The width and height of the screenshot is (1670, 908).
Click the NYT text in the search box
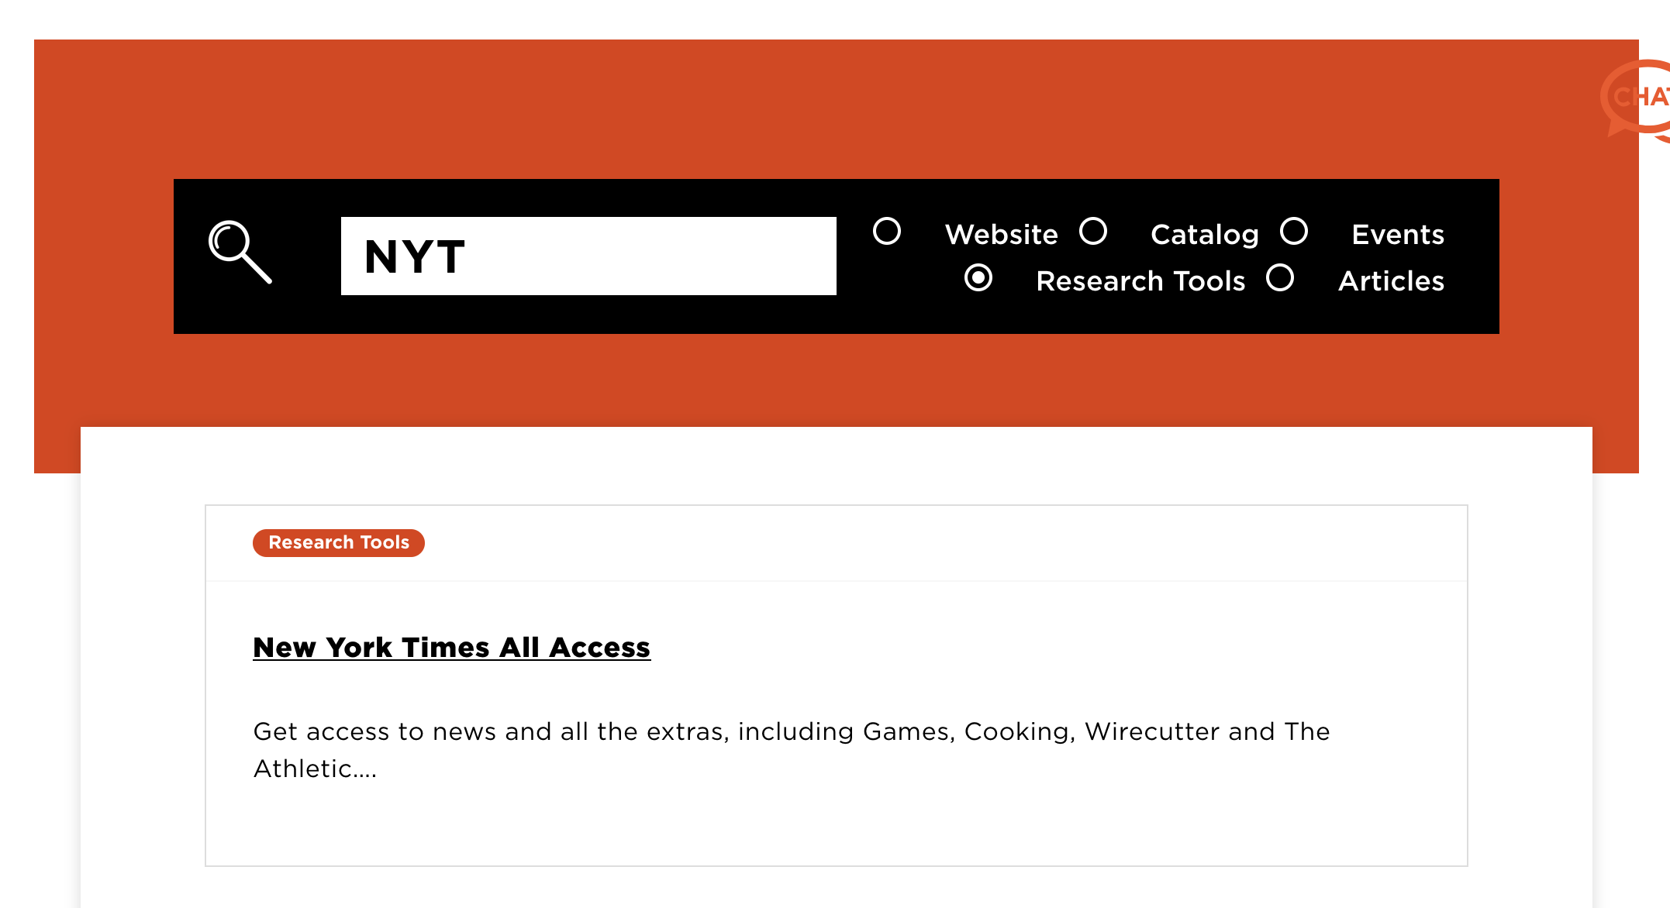tap(415, 257)
